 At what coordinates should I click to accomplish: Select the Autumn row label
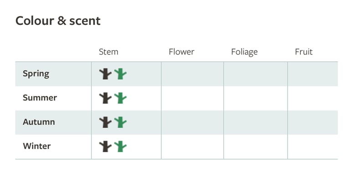click(39, 122)
